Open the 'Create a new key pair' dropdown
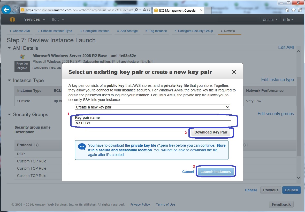305x212 pixels. 152,107
